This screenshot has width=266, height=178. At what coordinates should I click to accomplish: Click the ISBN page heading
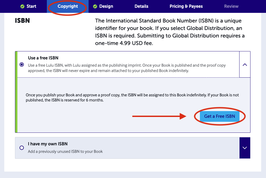click(x=22, y=20)
